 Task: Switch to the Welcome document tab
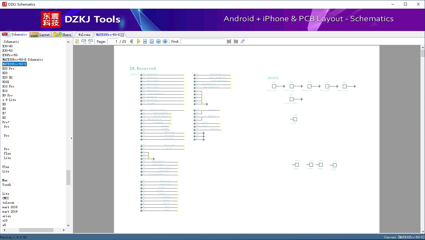click(x=84, y=35)
